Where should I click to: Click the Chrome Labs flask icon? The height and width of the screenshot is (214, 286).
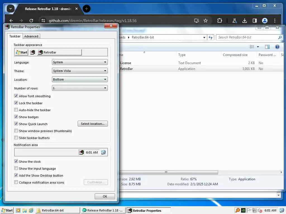pos(234,21)
